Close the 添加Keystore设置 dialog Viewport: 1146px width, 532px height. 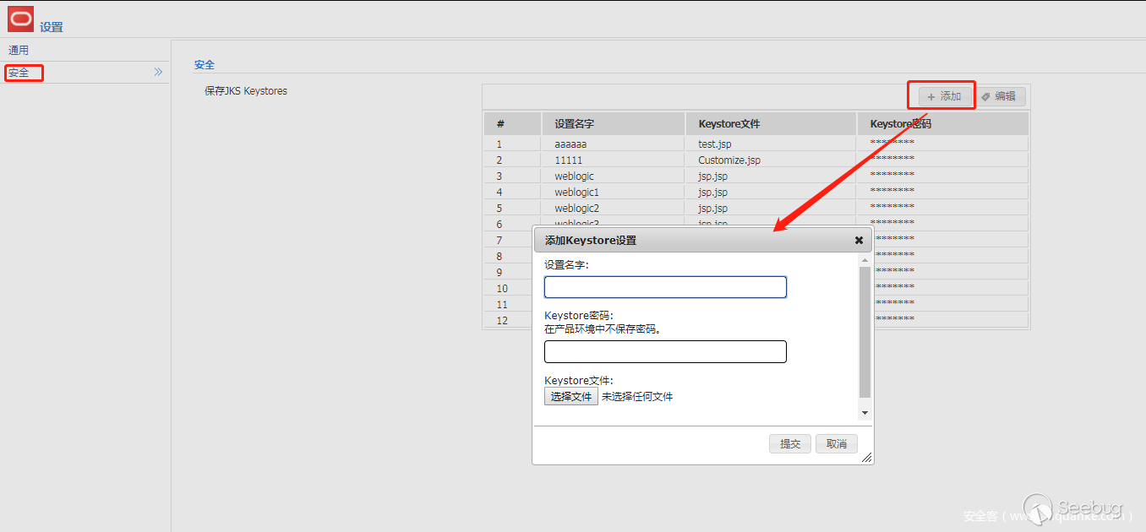[x=859, y=241]
